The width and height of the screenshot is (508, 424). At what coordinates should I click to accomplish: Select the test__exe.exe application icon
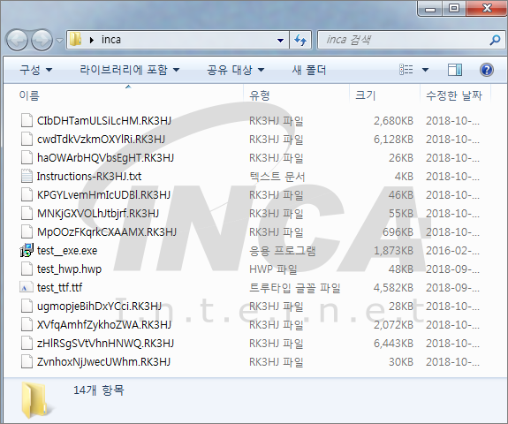[x=27, y=250]
